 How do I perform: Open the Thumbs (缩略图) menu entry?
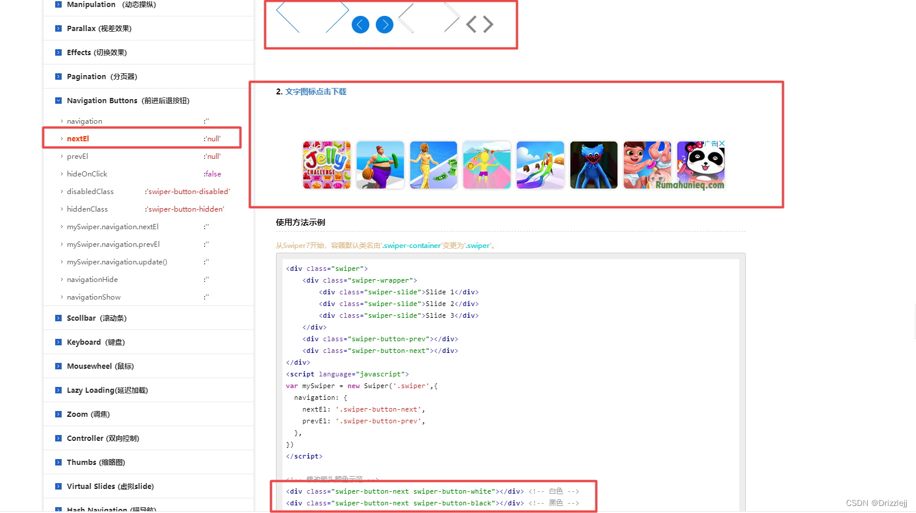96,462
